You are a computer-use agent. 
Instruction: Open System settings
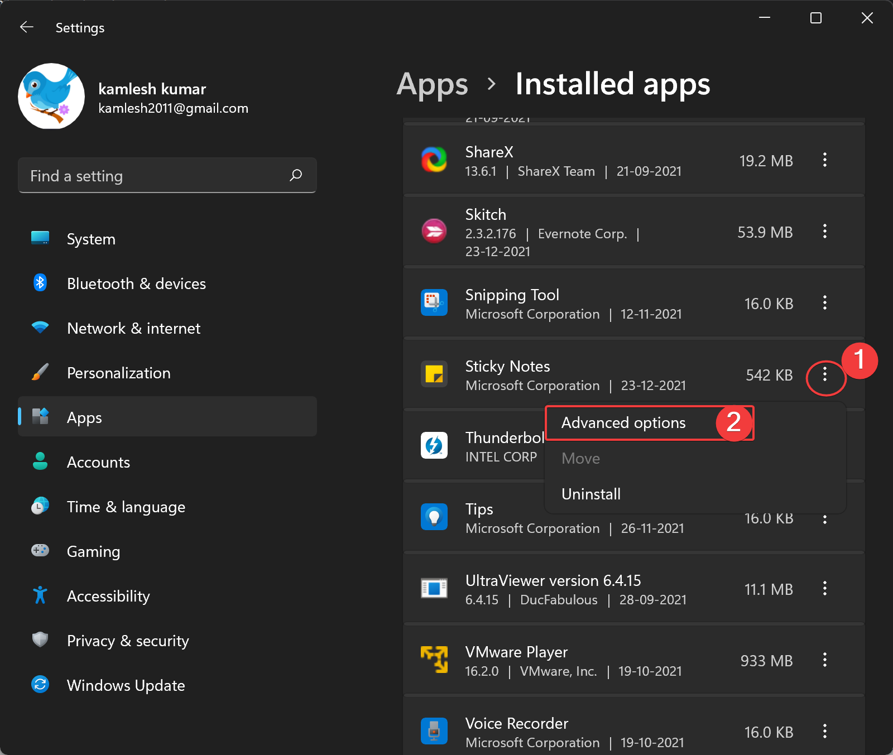click(x=167, y=239)
